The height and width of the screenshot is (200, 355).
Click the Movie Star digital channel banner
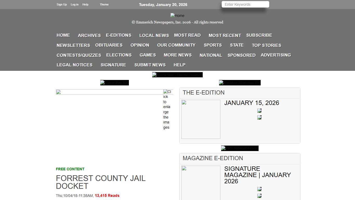[177, 75]
